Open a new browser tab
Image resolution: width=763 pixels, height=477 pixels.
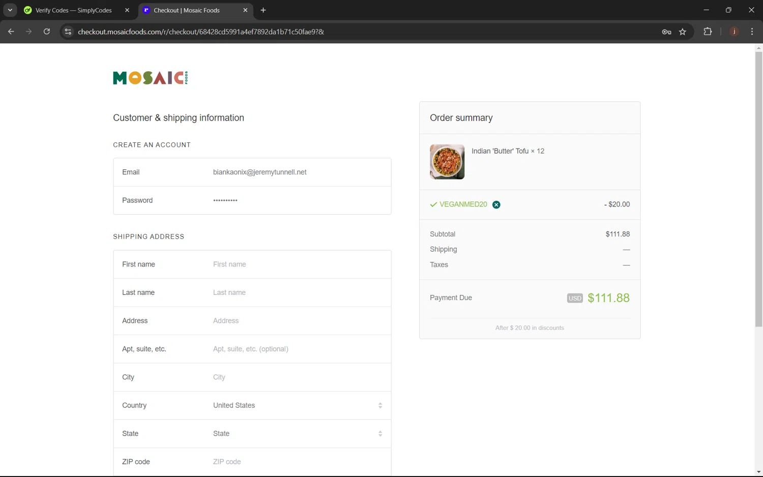(263, 10)
